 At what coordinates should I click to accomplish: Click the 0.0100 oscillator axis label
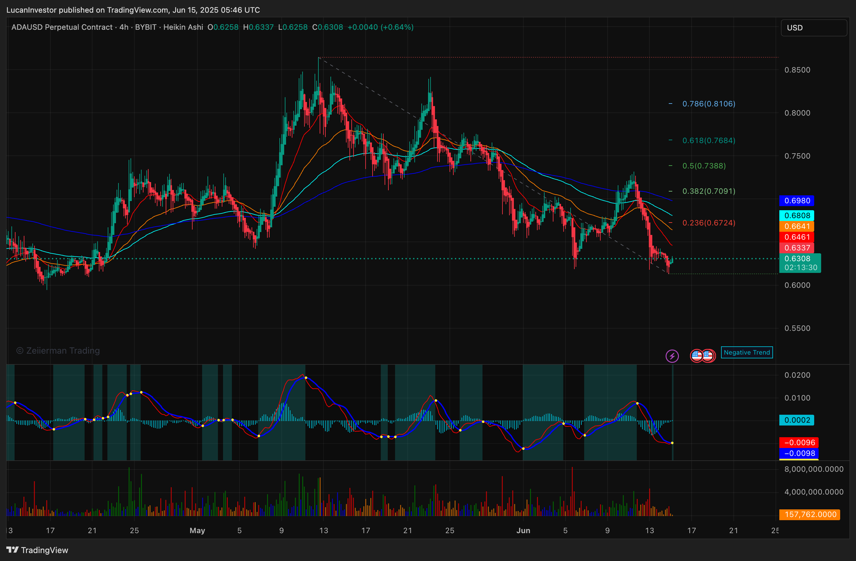(x=797, y=398)
